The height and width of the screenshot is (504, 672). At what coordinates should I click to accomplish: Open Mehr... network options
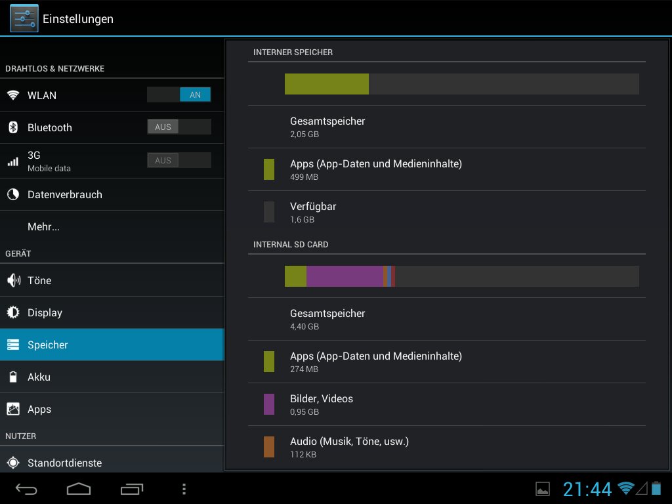tap(112, 226)
